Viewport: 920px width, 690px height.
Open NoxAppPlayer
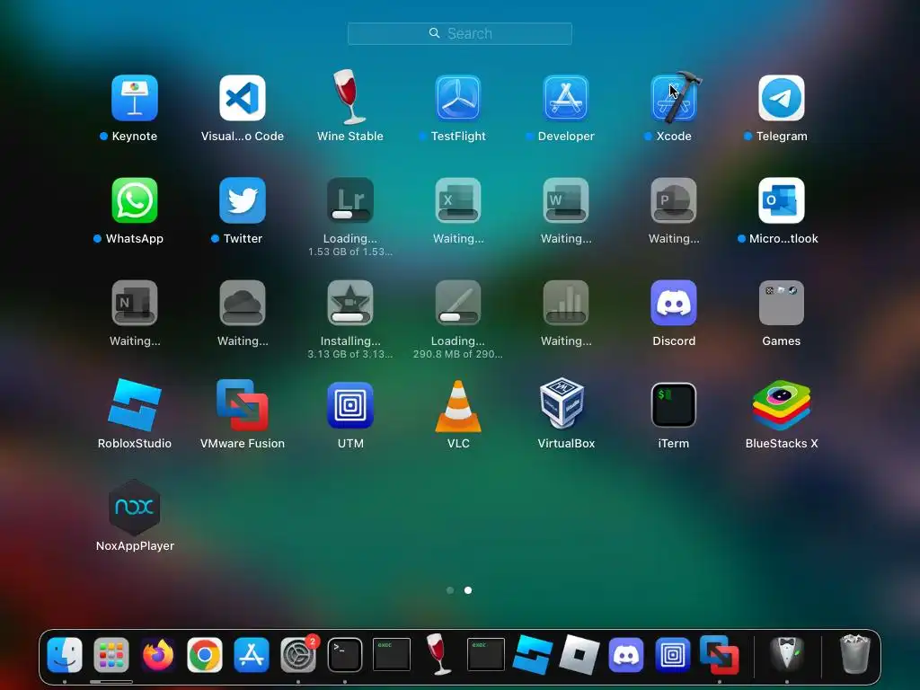[135, 508]
